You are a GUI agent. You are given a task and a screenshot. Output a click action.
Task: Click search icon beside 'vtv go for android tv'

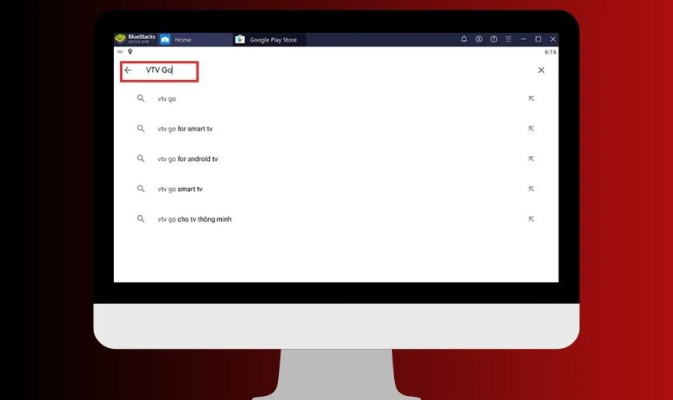pos(141,158)
